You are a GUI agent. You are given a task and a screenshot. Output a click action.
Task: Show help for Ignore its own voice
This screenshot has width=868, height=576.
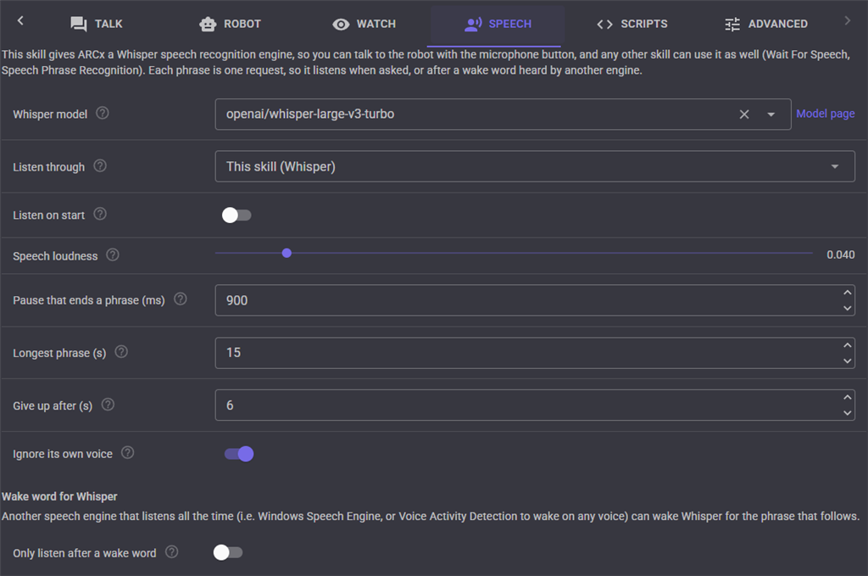click(127, 452)
